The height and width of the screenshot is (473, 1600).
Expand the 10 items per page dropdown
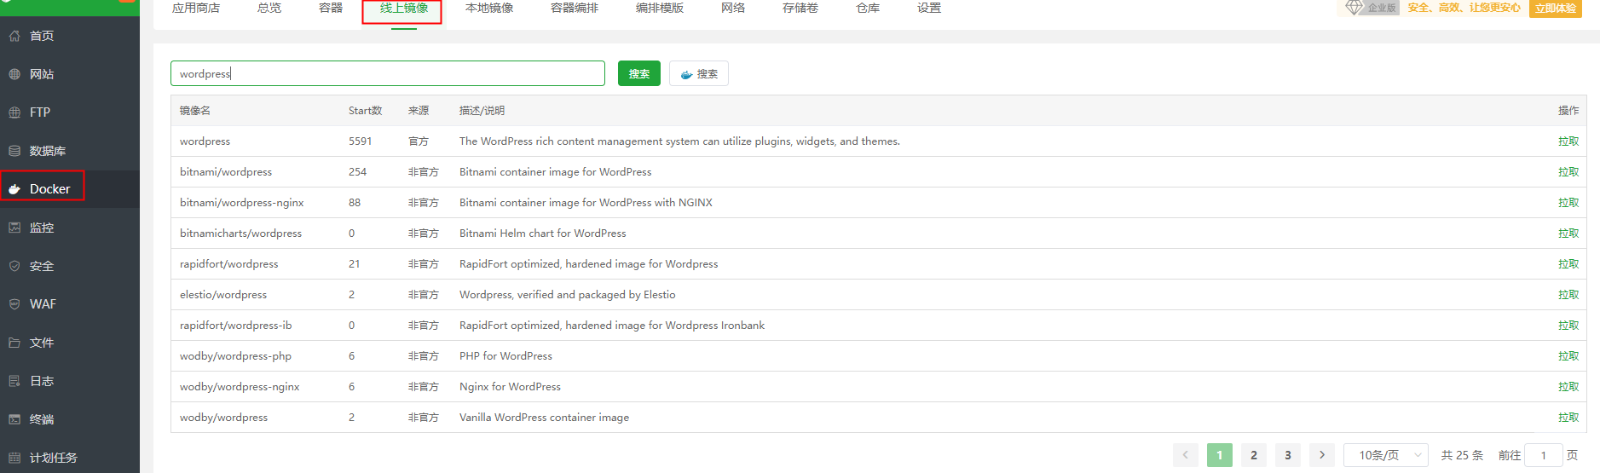point(1385,455)
